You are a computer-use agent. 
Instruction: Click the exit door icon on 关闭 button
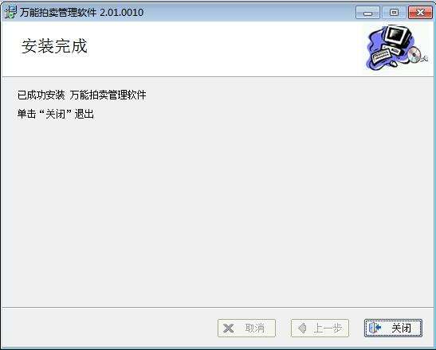tap(375, 328)
